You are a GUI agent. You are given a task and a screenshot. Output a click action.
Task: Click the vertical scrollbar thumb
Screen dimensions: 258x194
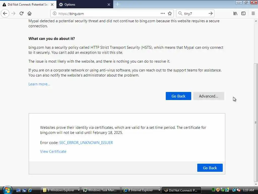click(256, 122)
